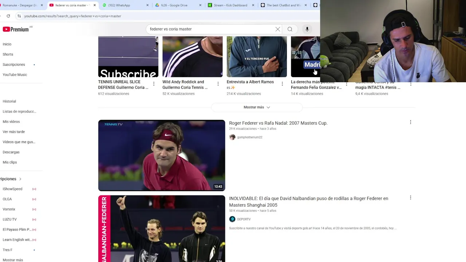466x262 pixels.
Task: Open the Tres F subscription channel
Action: tap(7, 250)
